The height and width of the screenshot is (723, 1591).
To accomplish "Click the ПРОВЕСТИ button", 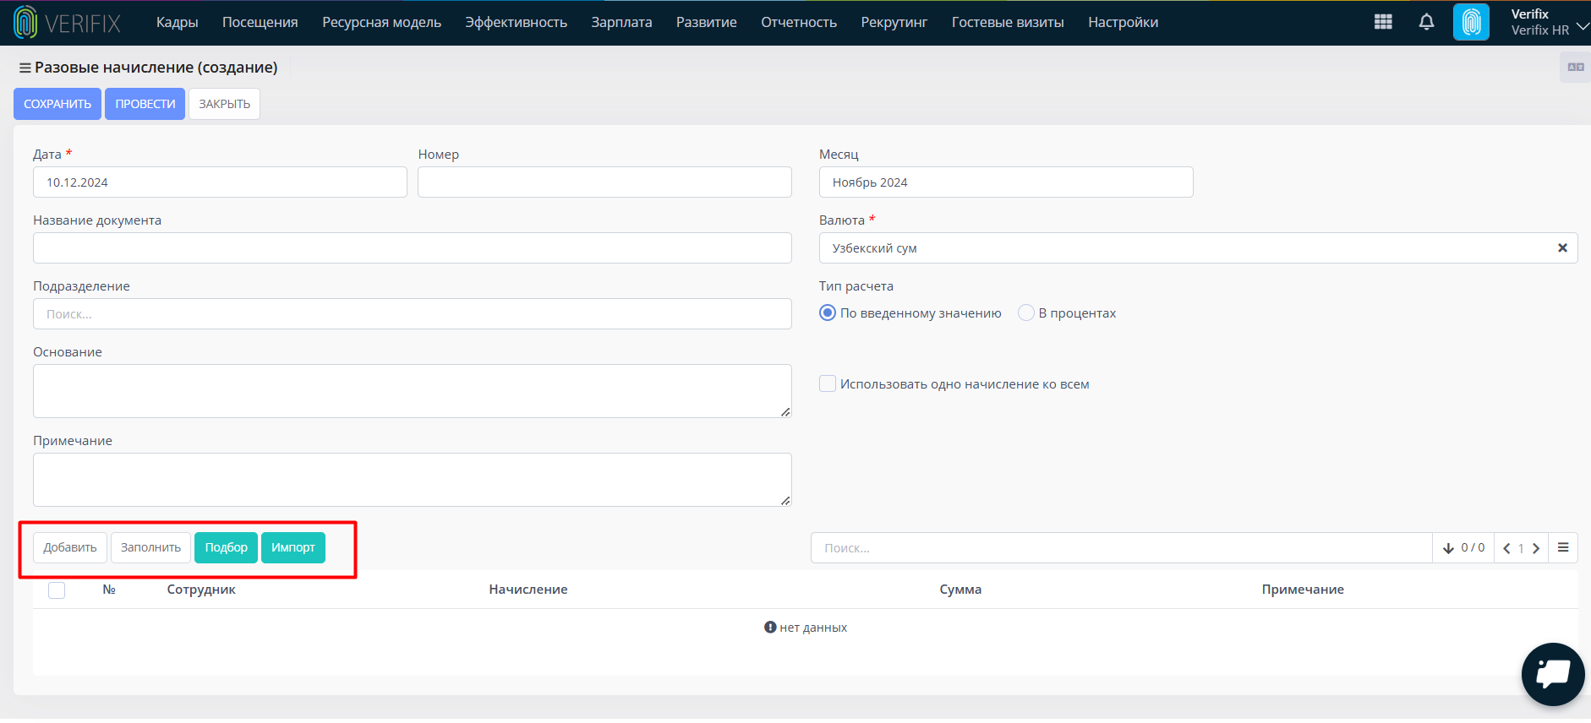I will (145, 104).
